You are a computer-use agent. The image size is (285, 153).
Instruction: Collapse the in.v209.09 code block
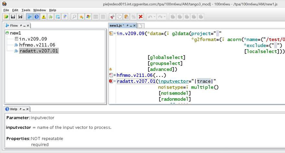[x=115, y=33]
